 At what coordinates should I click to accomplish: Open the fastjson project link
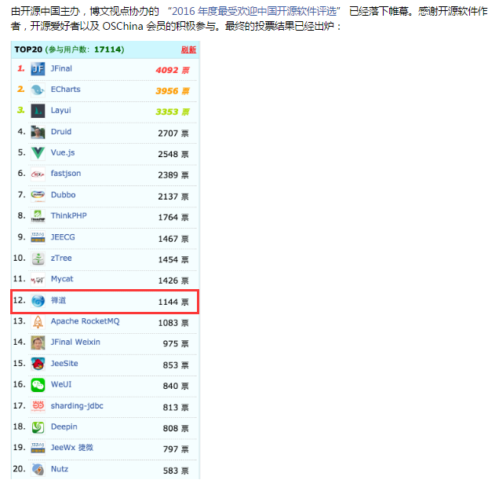pyautogui.click(x=66, y=174)
